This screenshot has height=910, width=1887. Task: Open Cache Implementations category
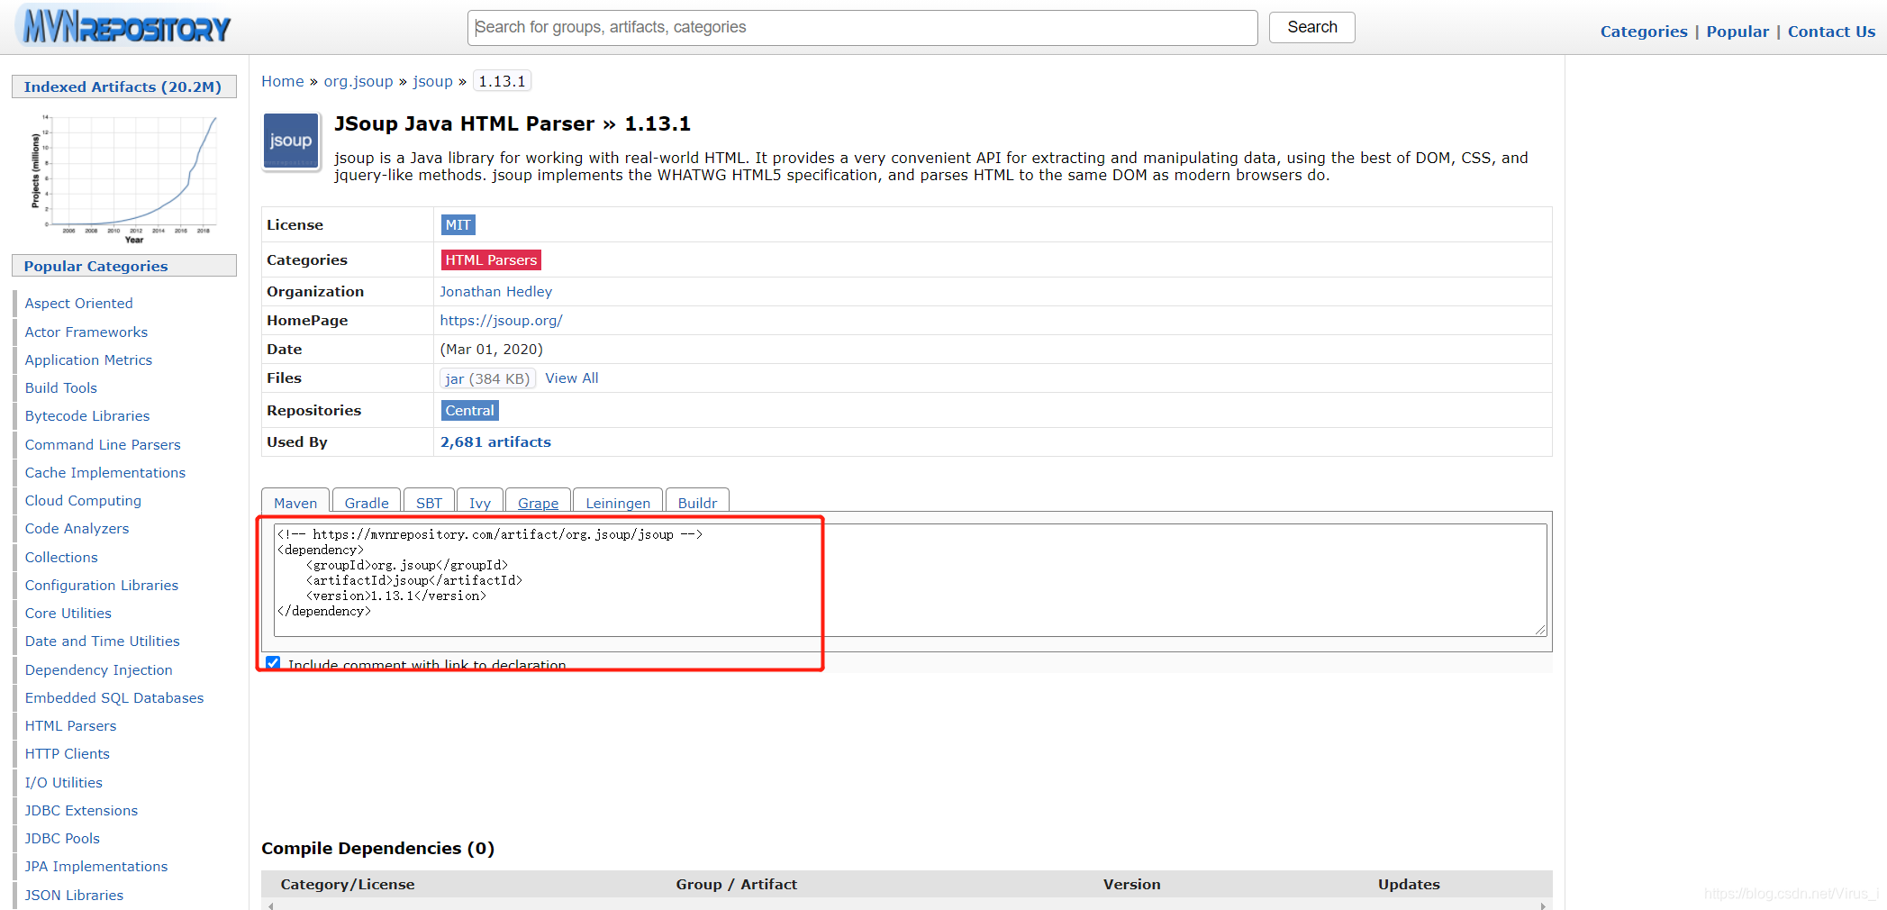tap(105, 473)
